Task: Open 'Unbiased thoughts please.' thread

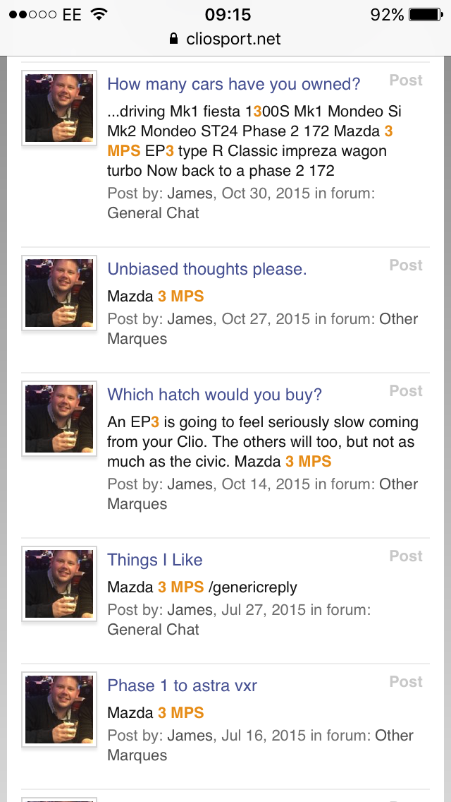Action: (206, 269)
